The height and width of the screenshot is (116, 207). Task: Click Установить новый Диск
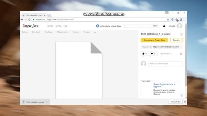[x=109, y=26]
